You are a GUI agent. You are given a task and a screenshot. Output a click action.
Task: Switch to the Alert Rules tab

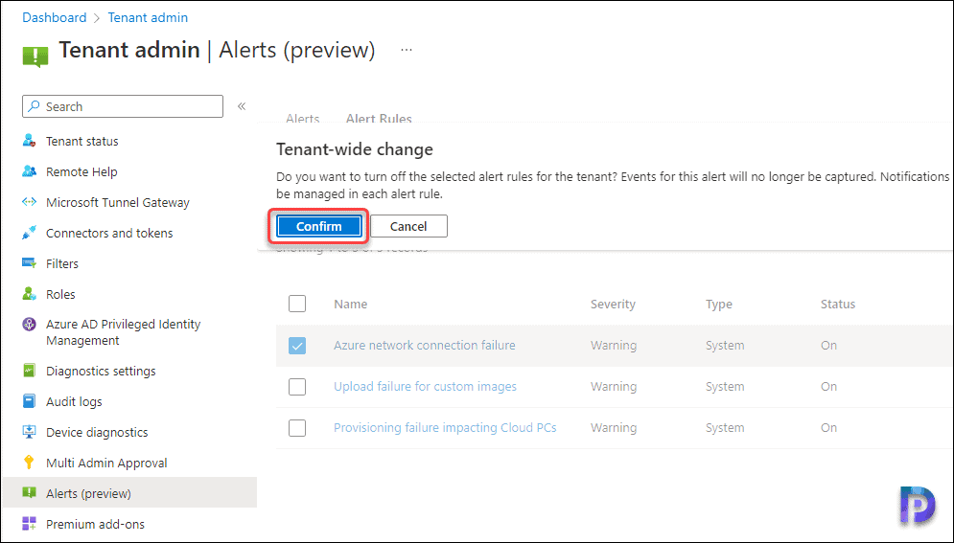(379, 119)
